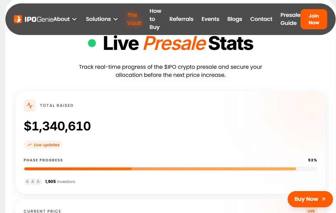
Task: Click the Phase Progress bar
Action: [170, 169]
